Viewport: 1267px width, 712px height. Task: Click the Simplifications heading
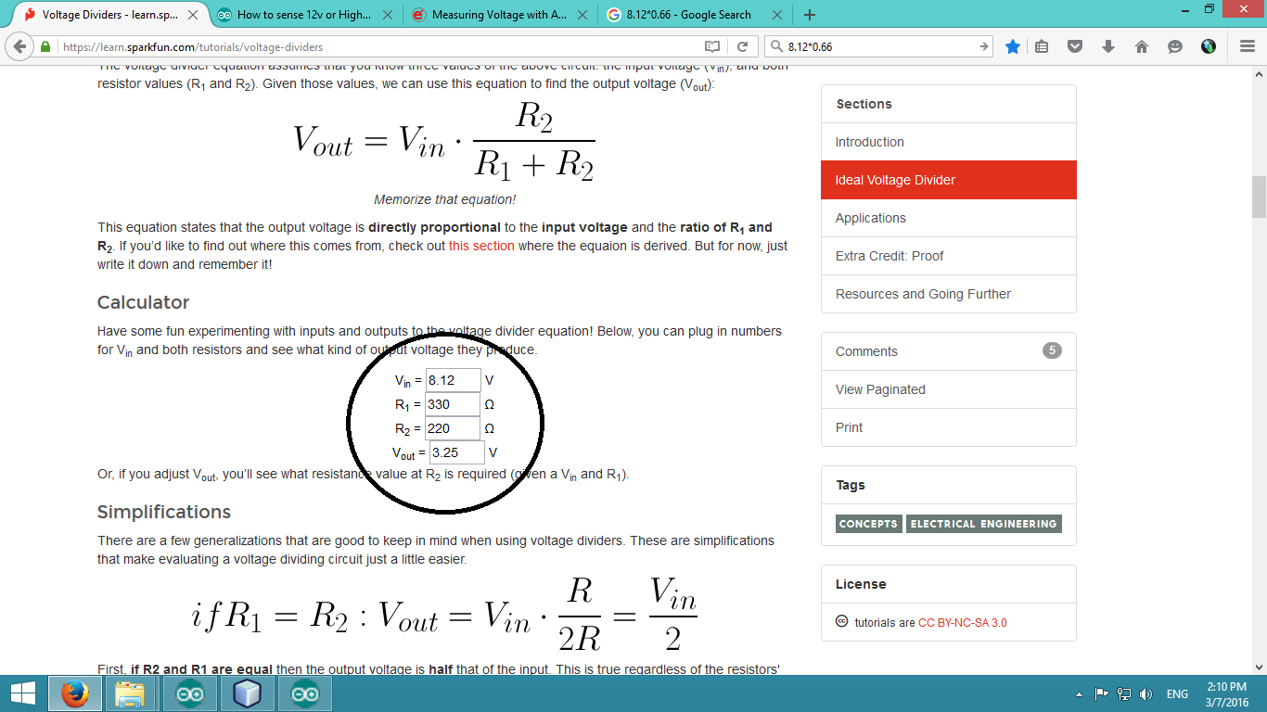pyautogui.click(x=164, y=512)
